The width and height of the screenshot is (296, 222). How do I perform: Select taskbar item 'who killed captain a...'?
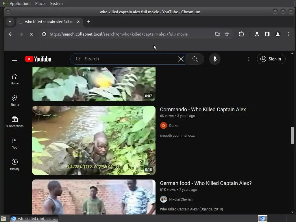pos(34,219)
